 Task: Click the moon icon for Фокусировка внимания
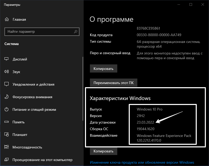[7, 97]
